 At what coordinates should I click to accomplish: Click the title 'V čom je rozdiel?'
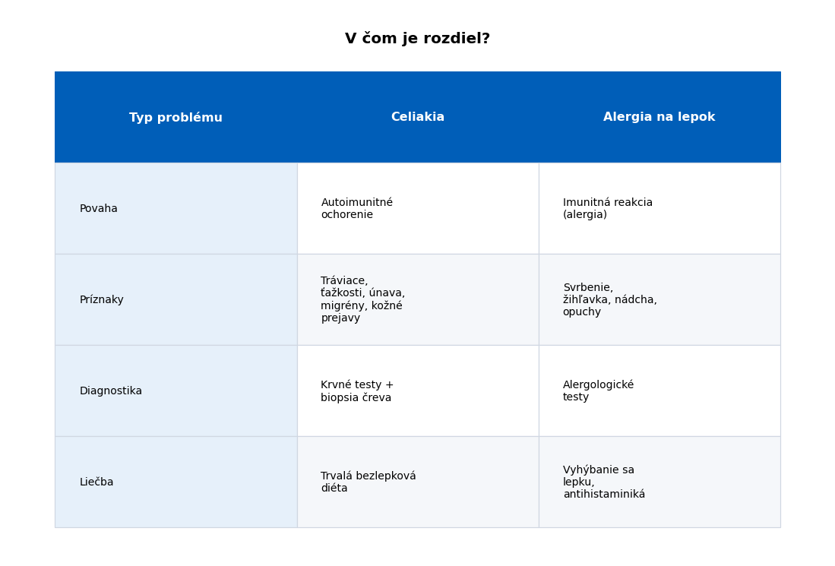pos(417,39)
